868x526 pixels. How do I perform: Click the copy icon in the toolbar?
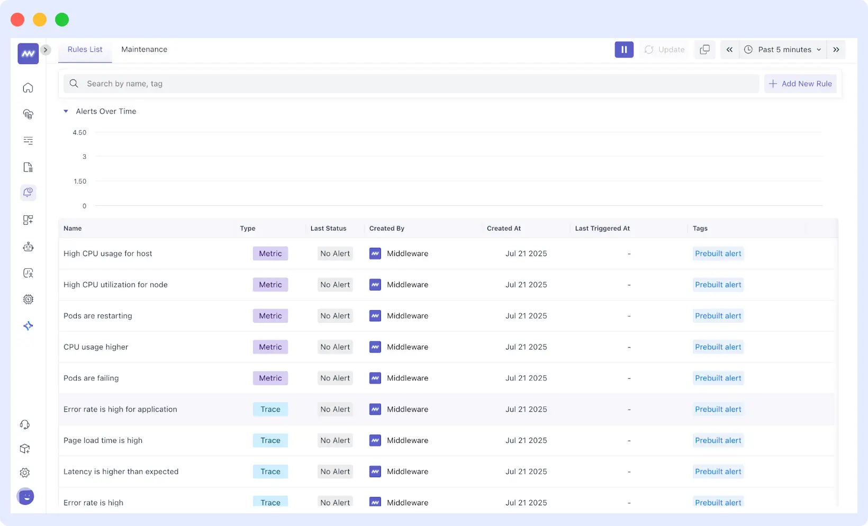tap(704, 49)
